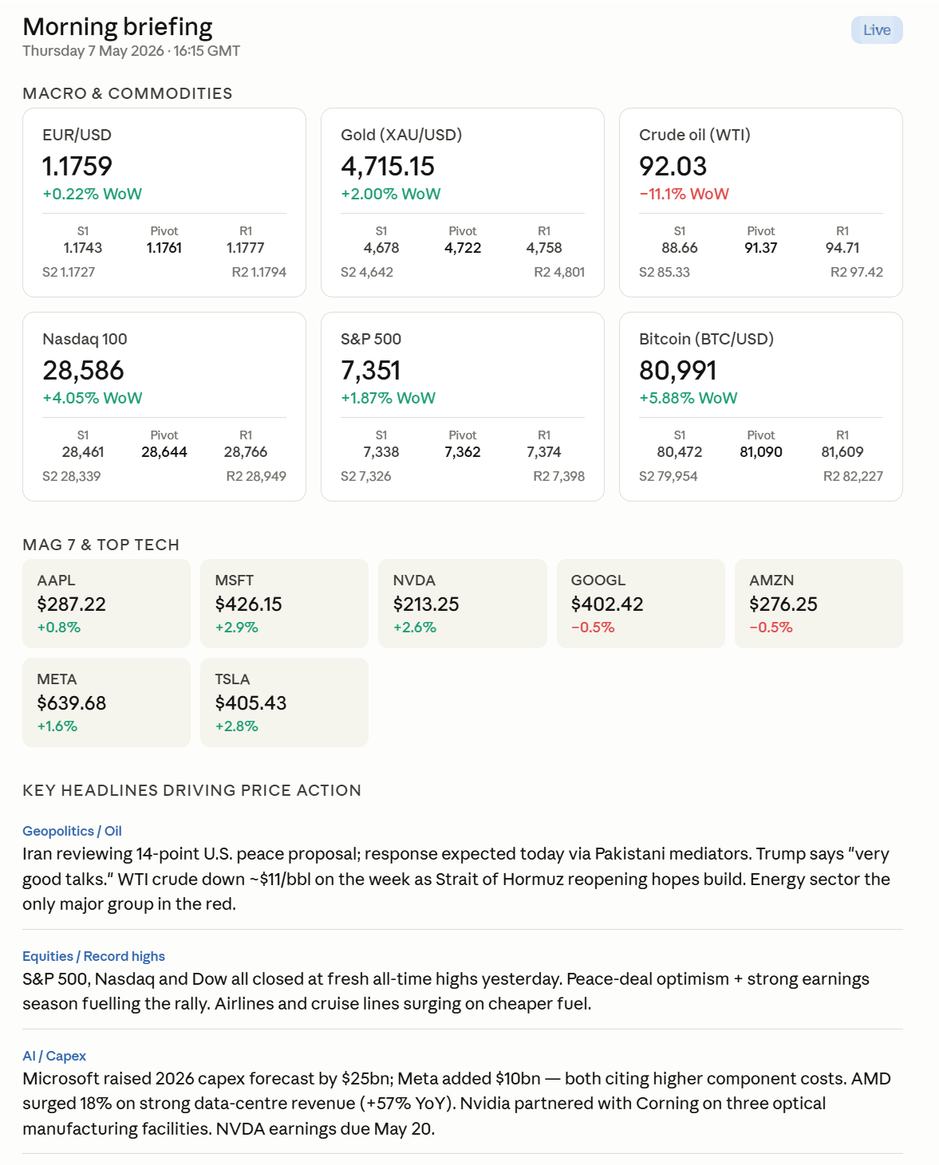This screenshot has height=1165, width=939.
Task: Click the Microsoft capex headline text
Action: click(x=456, y=1104)
